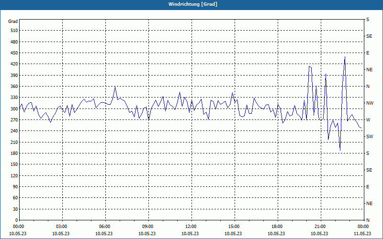
Task: Pick the 210 y-axis tick label
Action: (14, 142)
